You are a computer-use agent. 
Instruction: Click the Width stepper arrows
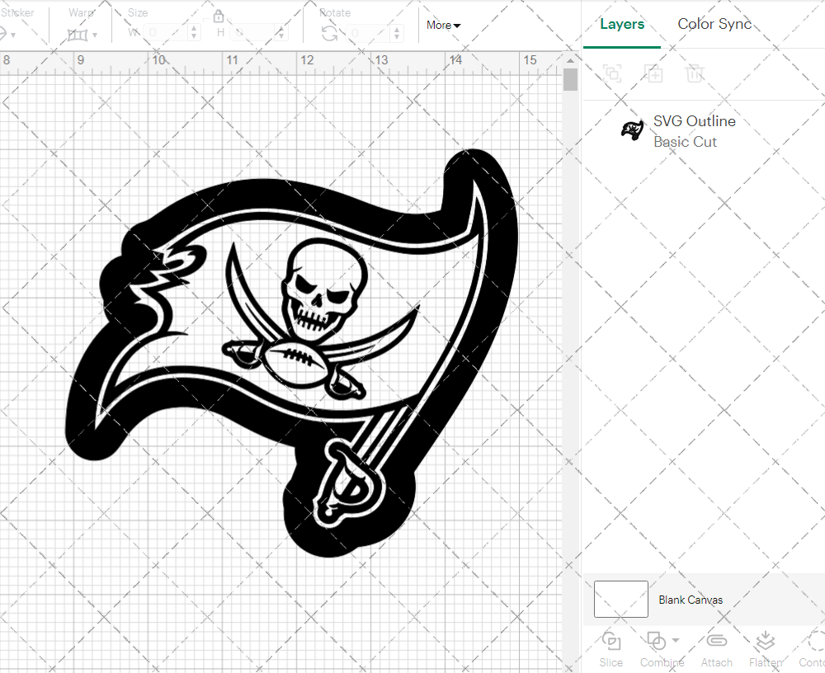click(194, 33)
